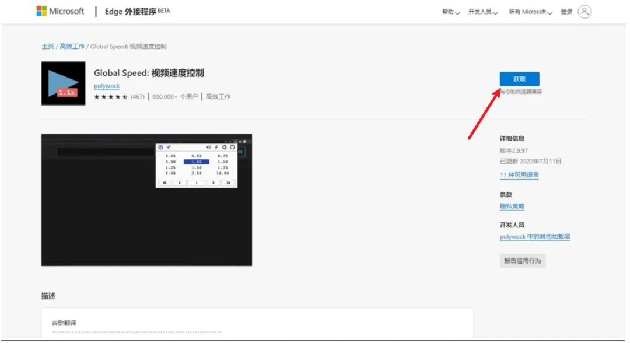Click the 描述 section heading
The width and height of the screenshot is (630, 343).
tap(48, 296)
